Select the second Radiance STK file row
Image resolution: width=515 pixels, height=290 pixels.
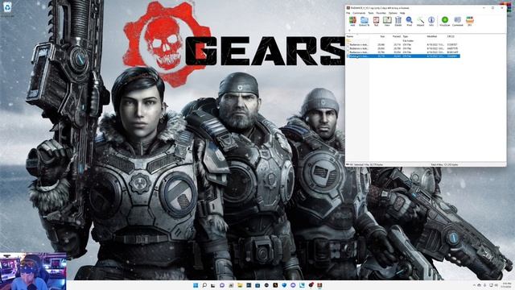(403, 48)
